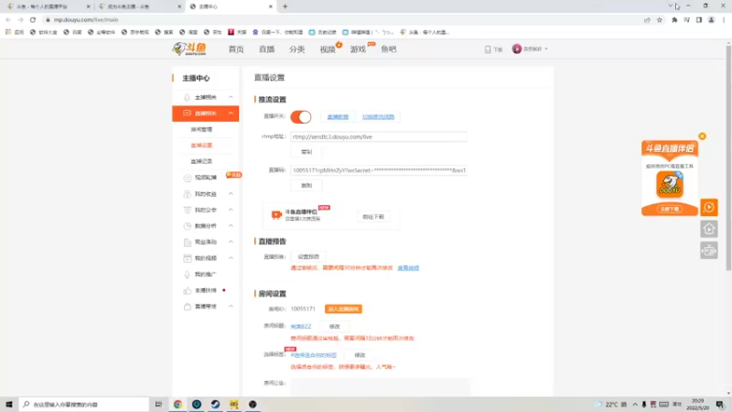Click the 前往下载 button for Douyu companion

(x=373, y=217)
